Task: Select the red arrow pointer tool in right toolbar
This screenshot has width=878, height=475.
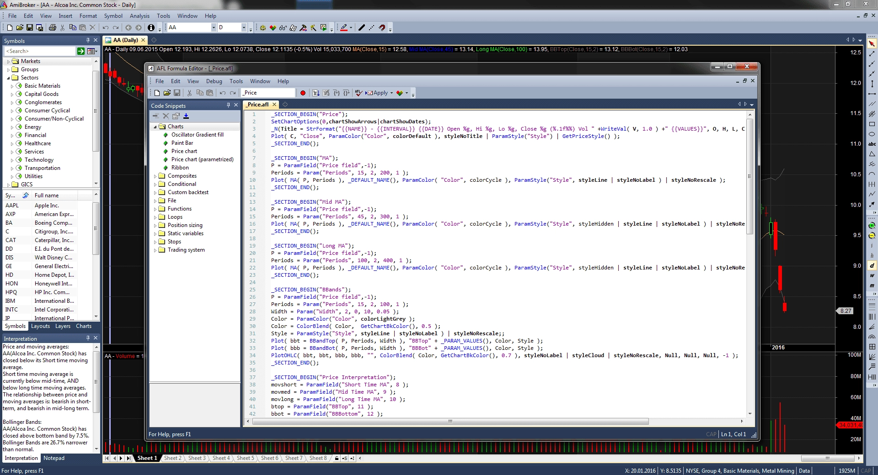Action: point(872,43)
